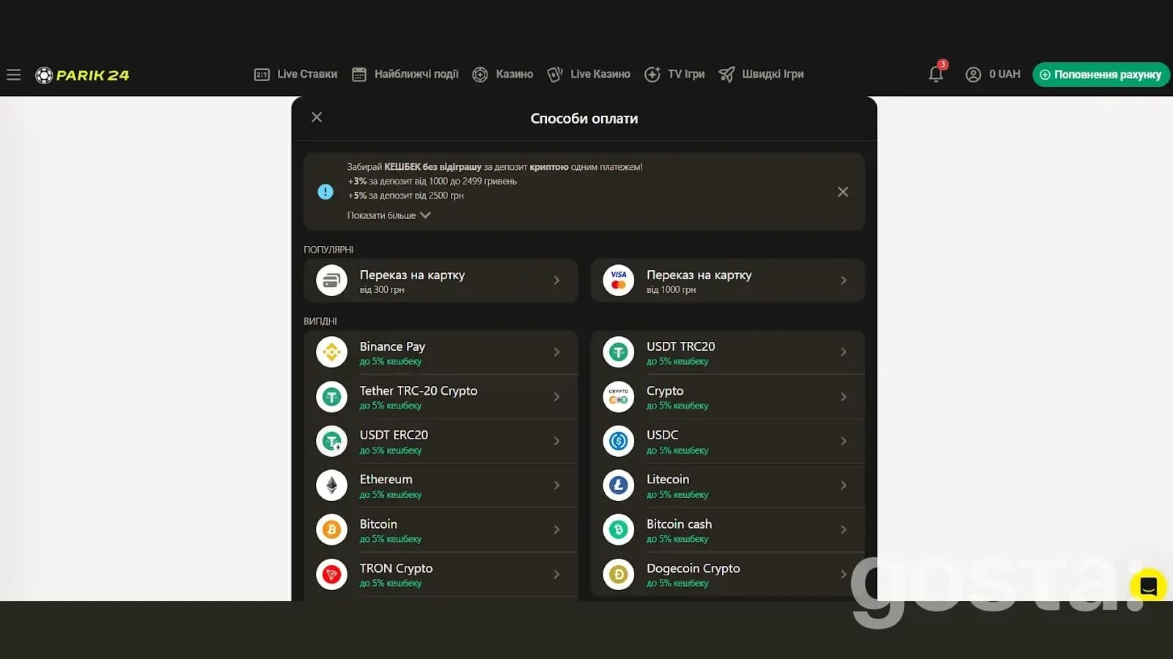Open Найближчі події section

[405, 74]
